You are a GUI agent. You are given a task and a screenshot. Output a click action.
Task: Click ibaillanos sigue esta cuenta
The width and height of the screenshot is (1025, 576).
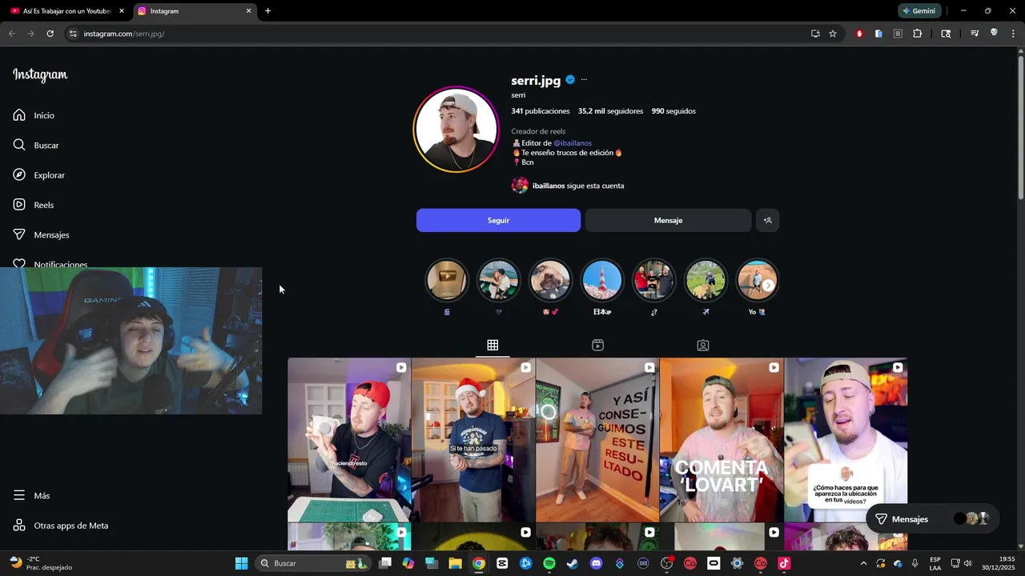(568, 186)
